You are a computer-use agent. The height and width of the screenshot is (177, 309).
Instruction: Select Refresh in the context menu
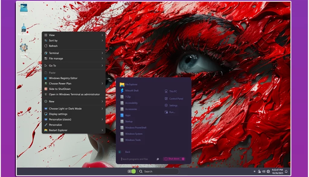(x=54, y=46)
